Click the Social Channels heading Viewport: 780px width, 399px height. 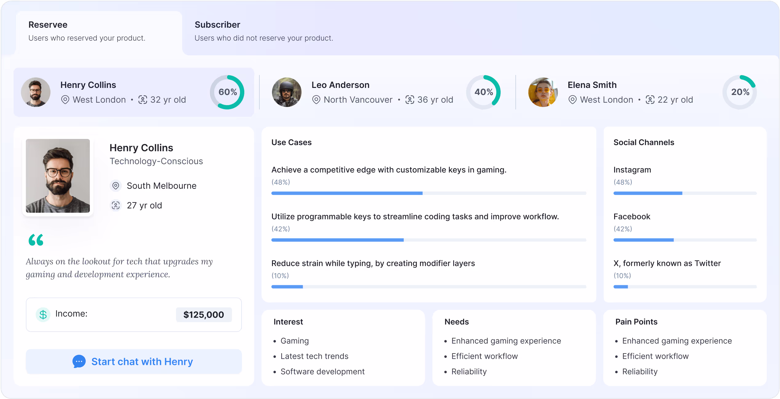[644, 142]
